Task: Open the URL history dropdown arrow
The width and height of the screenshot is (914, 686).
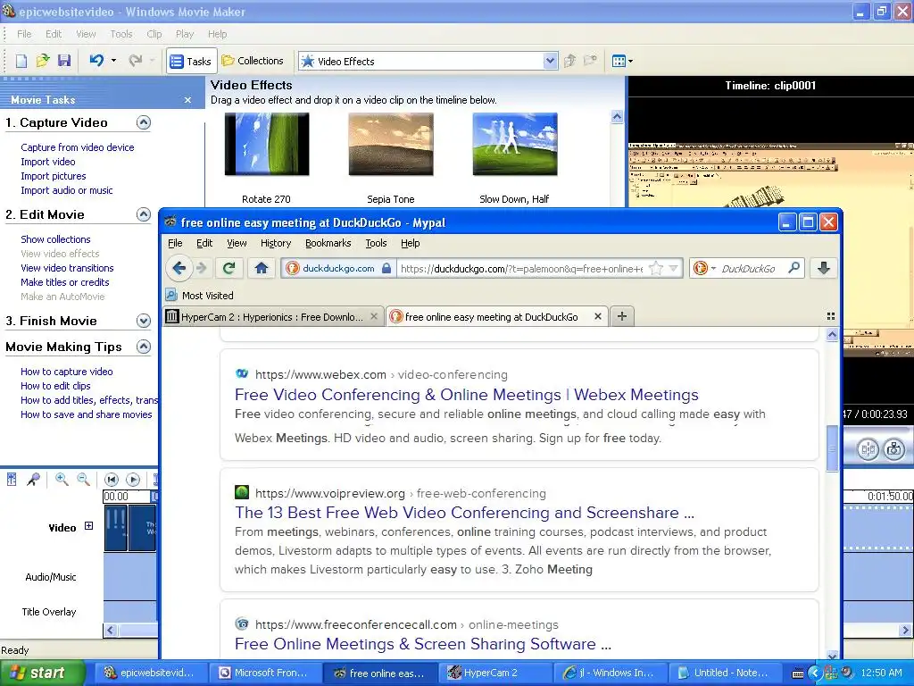Action: click(673, 269)
